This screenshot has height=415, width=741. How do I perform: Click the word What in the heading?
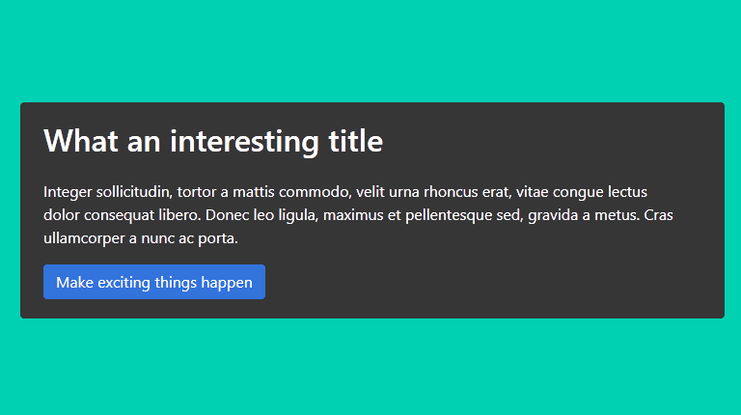[x=81, y=141]
